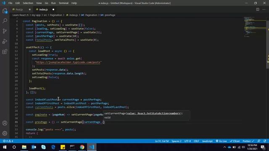
Task: Split the editor to the right
Action: [258, 9]
